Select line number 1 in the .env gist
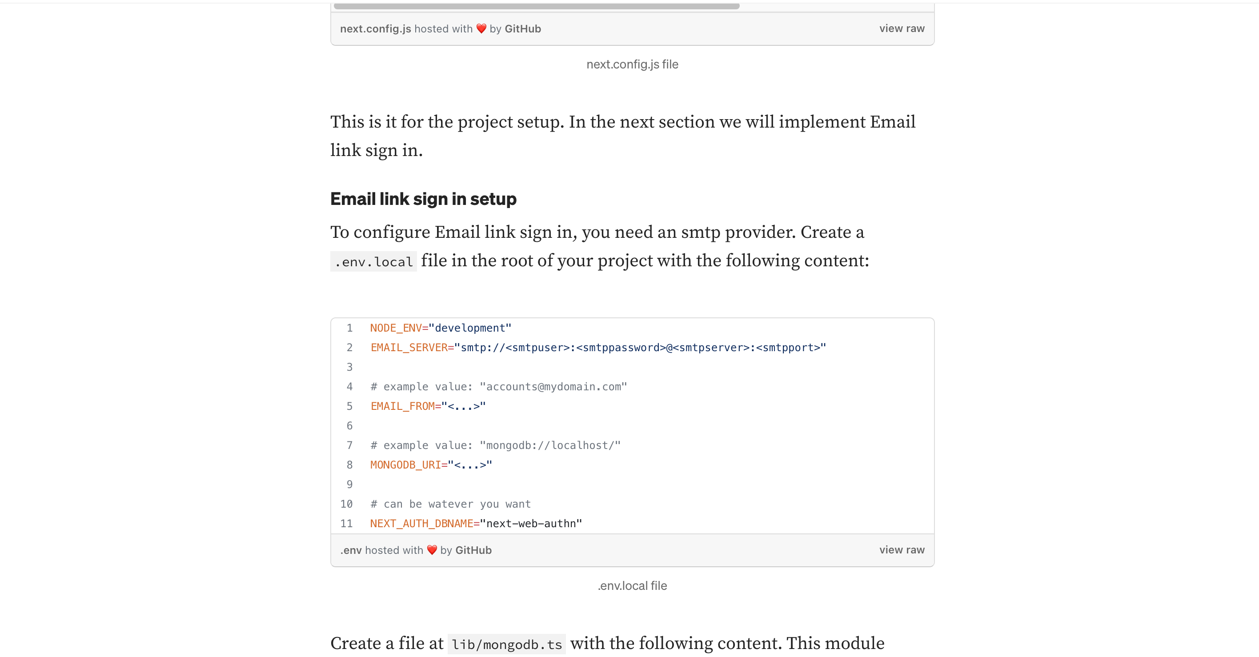 [x=349, y=328]
